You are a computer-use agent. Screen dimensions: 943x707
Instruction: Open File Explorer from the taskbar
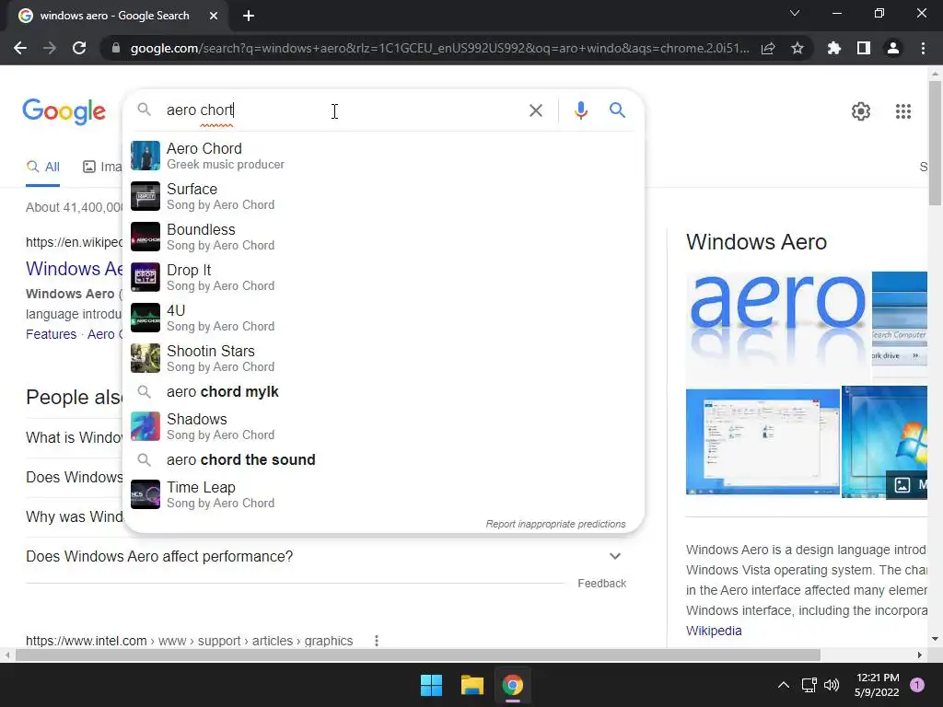472,685
